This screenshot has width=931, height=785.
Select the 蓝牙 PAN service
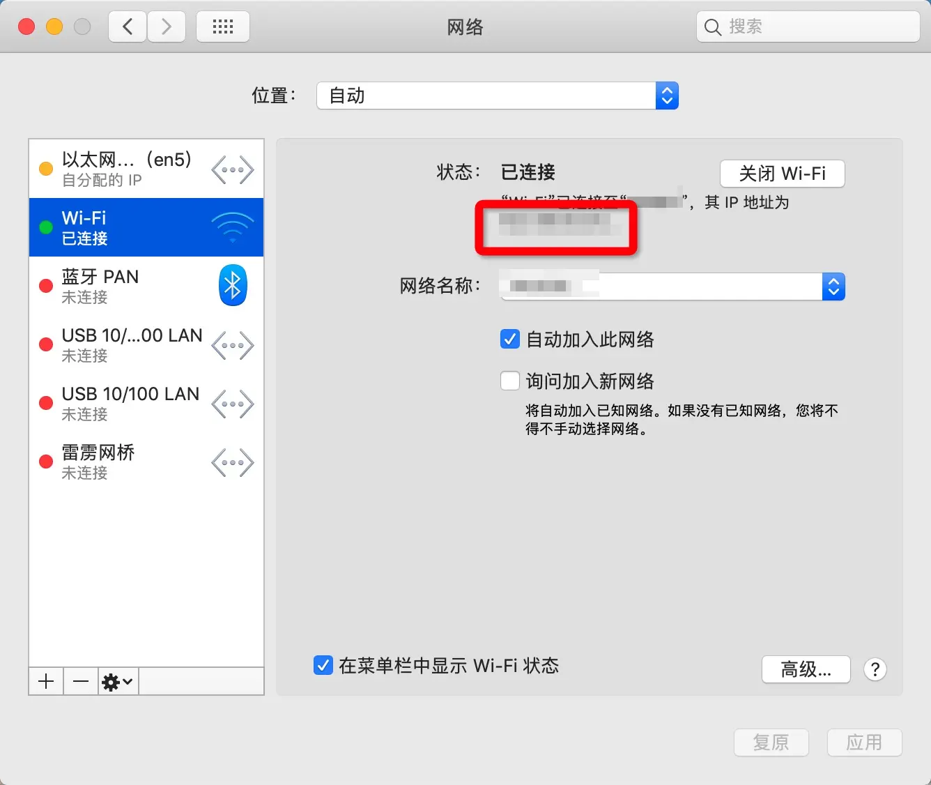[146, 286]
